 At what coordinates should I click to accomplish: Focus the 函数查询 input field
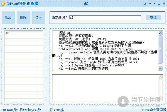105,17
